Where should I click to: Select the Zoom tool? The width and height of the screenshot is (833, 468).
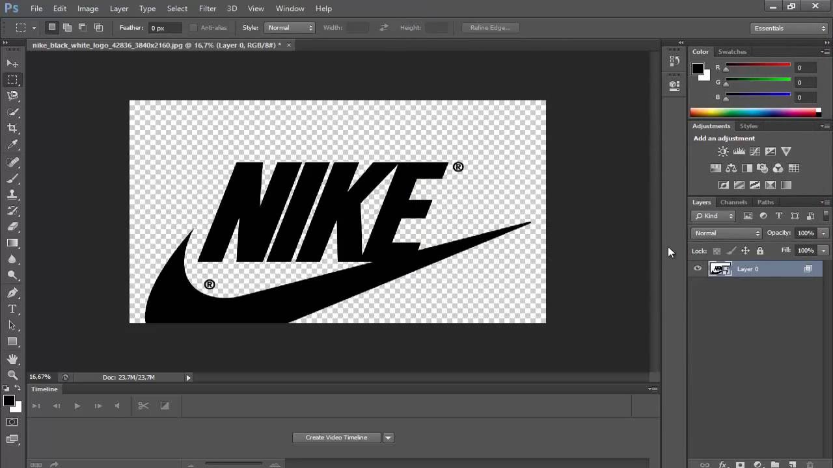coord(12,375)
